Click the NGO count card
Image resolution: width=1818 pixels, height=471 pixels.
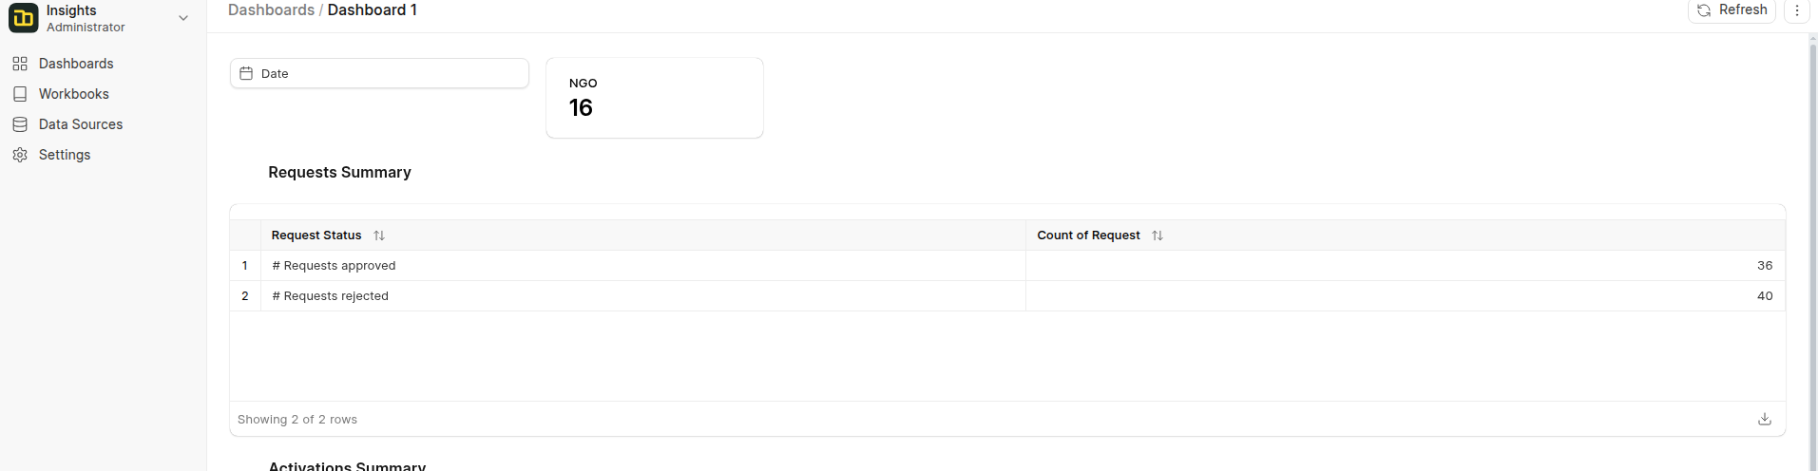click(x=654, y=98)
